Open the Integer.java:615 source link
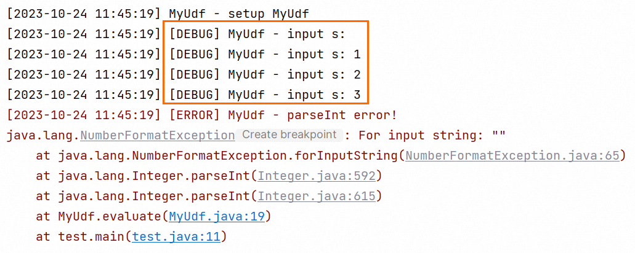This screenshot has height=253, width=635. coord(317,196)
